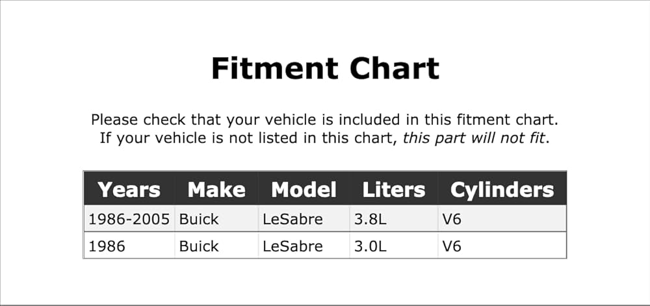Click the Fitment Chart heading
650x306 pixels.
[325, 68]
